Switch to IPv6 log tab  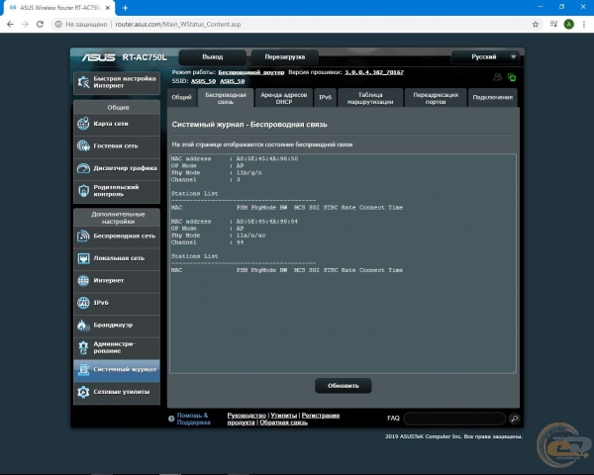(x=325, y=98)
